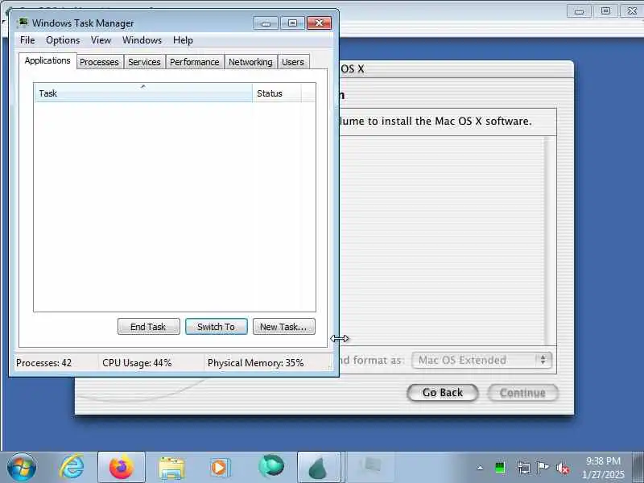Open Firefox from the taskbar

pyautogui.click(x=122, y=468)
